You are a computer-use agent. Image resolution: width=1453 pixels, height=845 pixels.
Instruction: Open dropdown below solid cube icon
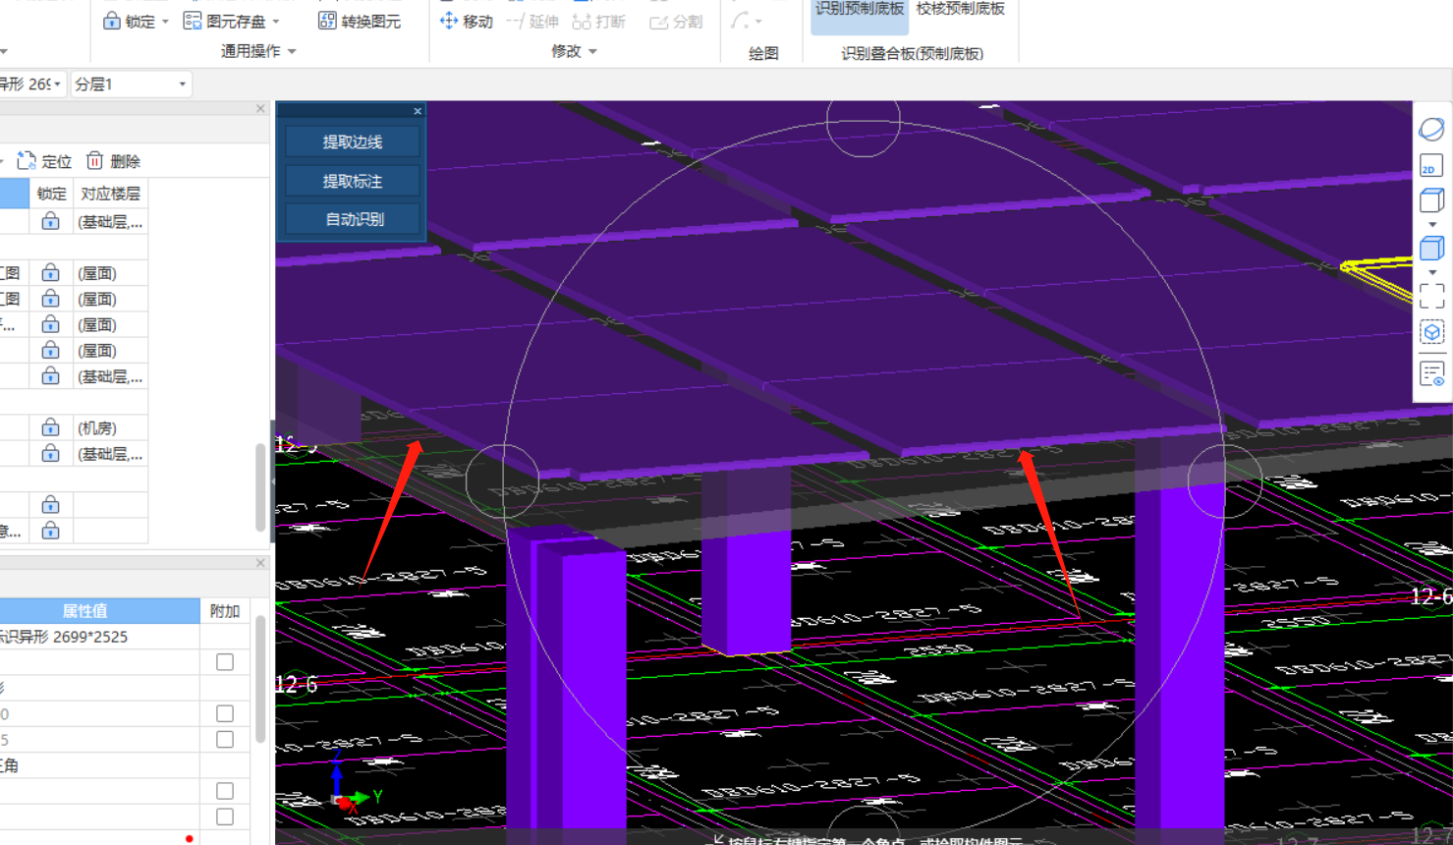(x=1432, y=272)
